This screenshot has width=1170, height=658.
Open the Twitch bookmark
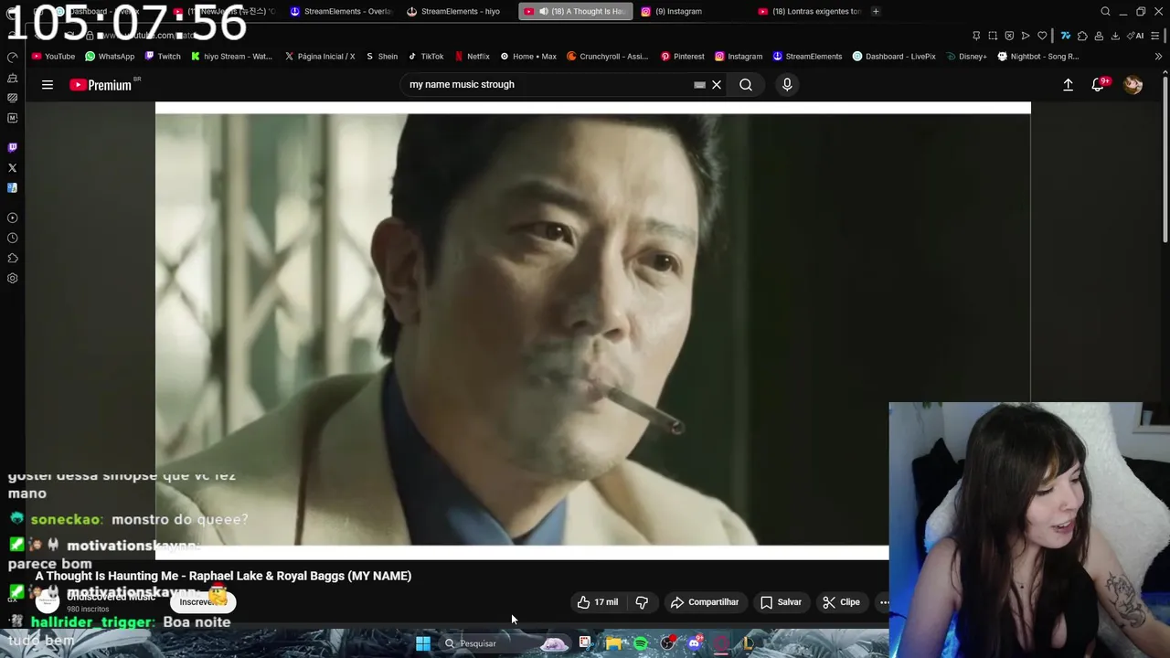pos(163,57)
